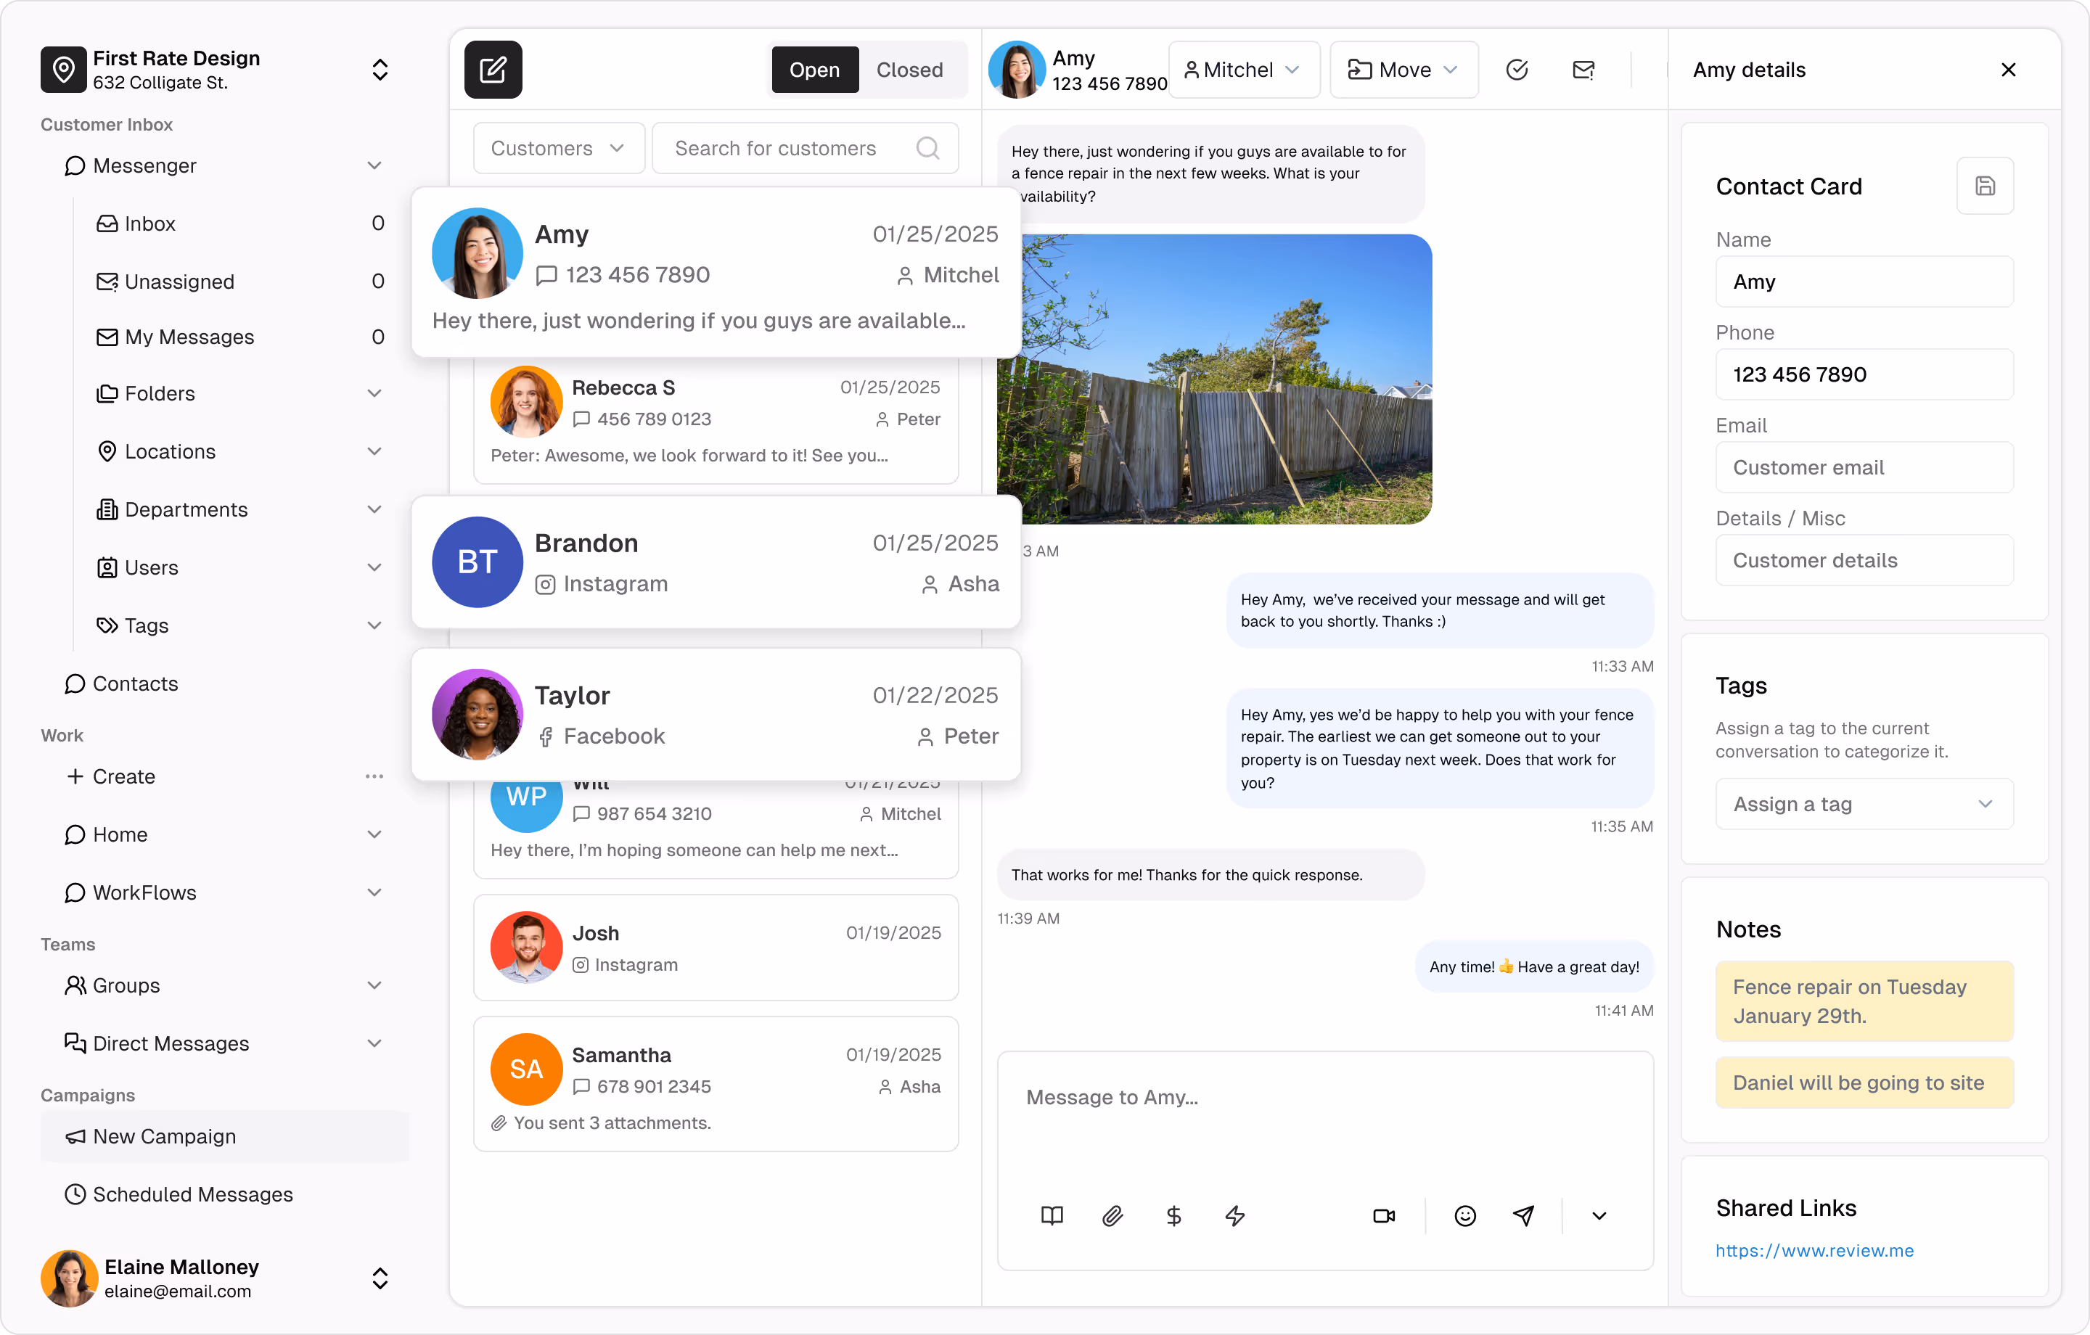Image resolution: width=2090 pixels, height=1335 pixels.
Task: Click the mark unread envelope icon
Action: tap(1583, 70)
